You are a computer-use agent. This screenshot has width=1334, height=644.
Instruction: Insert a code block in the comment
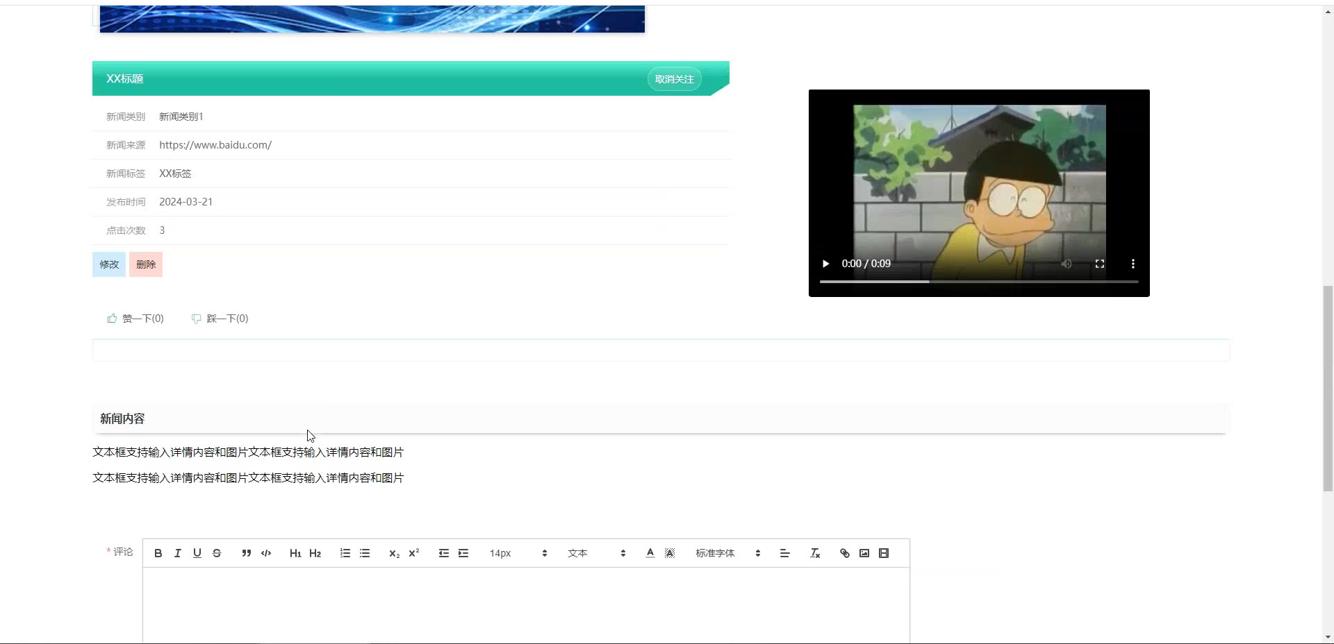point(266,553)
